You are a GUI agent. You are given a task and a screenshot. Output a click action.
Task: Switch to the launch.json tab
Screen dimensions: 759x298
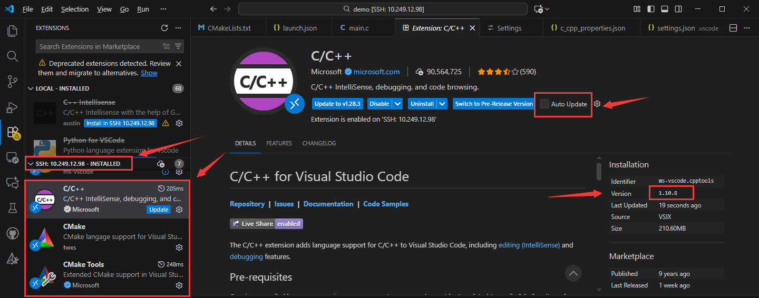point(299,28)
